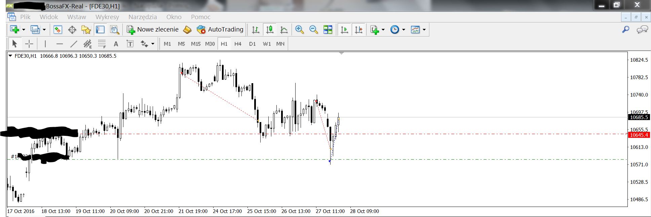Select the horizontal line tool
The width and height of the screenshot is (651, 217).
60,44
